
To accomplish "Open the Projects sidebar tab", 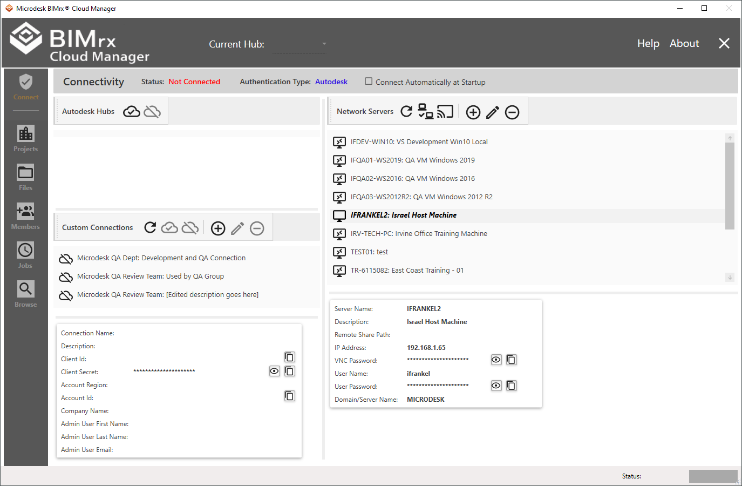I will [25, 138].
